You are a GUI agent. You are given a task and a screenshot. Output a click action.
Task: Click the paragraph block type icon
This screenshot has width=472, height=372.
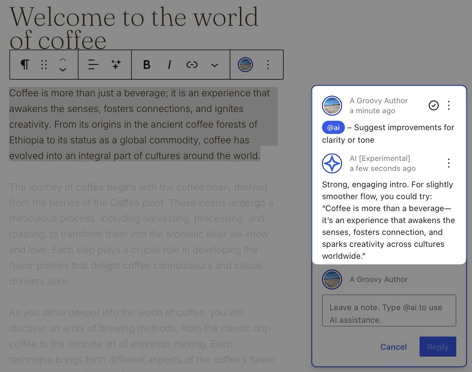[25, 65]
